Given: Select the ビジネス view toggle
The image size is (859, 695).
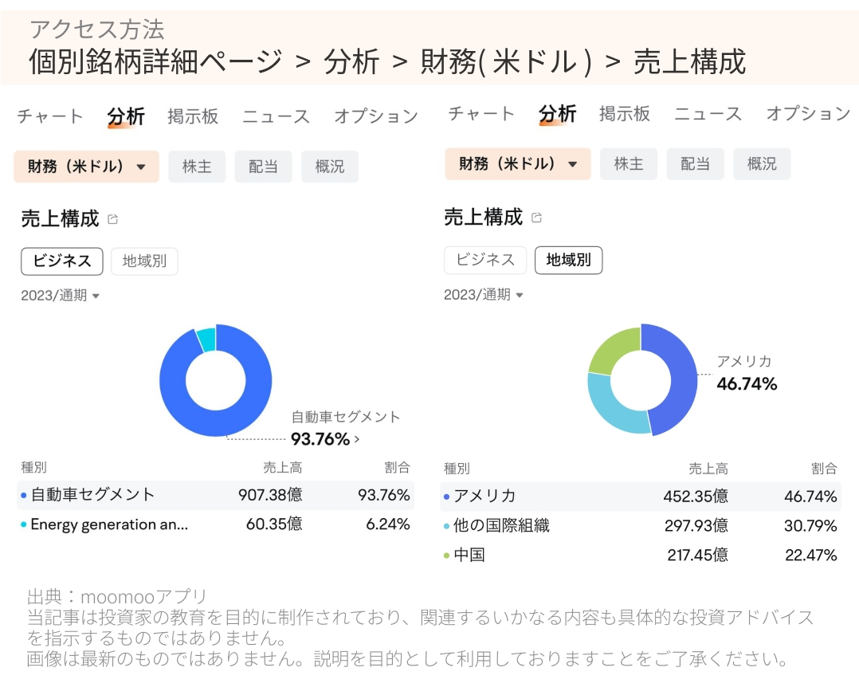Looking at the screenshot, I should [61, 261].
